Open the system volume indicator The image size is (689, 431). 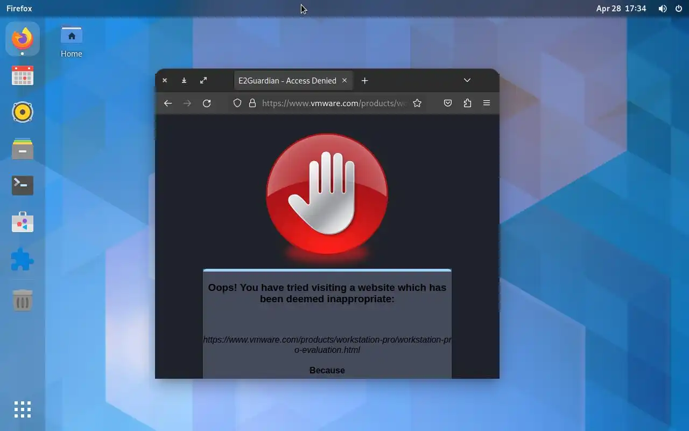tap(663, 9)
